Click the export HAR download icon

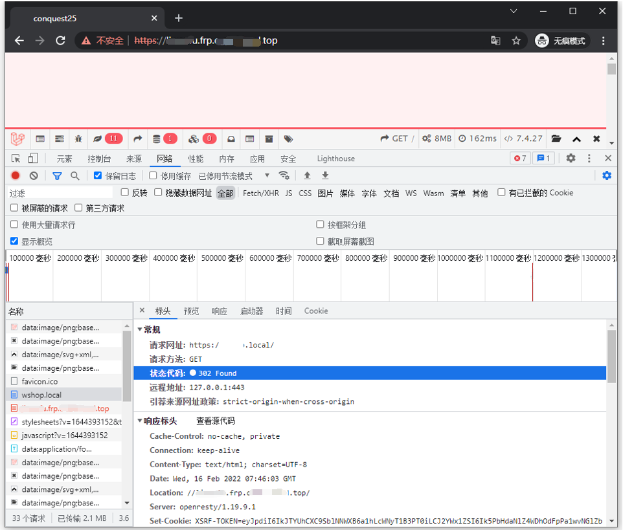[x=325, y=175]
